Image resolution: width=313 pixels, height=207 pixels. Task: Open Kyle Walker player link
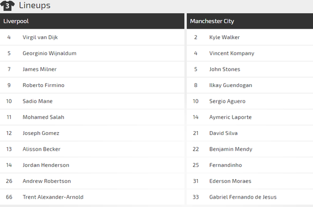coord(224,37)
